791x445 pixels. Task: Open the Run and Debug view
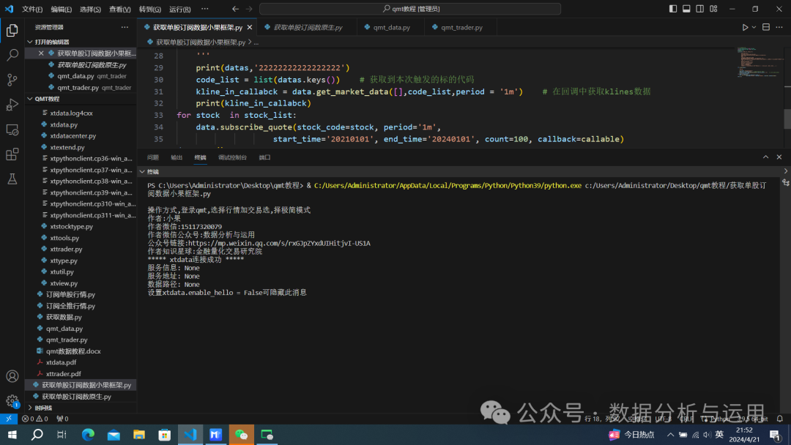12,105
